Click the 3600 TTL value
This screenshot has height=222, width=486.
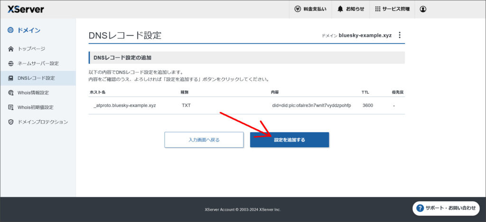tap(368, 106)
